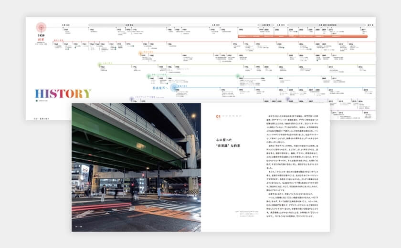401x248 pixels.
Task: Click the glowing street lamp in photo
Action: pyautogui.click(x=194, y=115)
